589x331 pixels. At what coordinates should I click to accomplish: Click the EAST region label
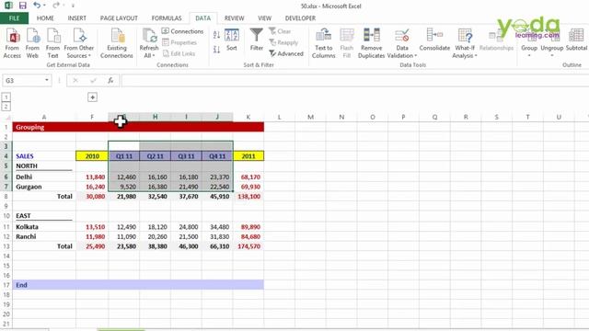tap(23, 216)
